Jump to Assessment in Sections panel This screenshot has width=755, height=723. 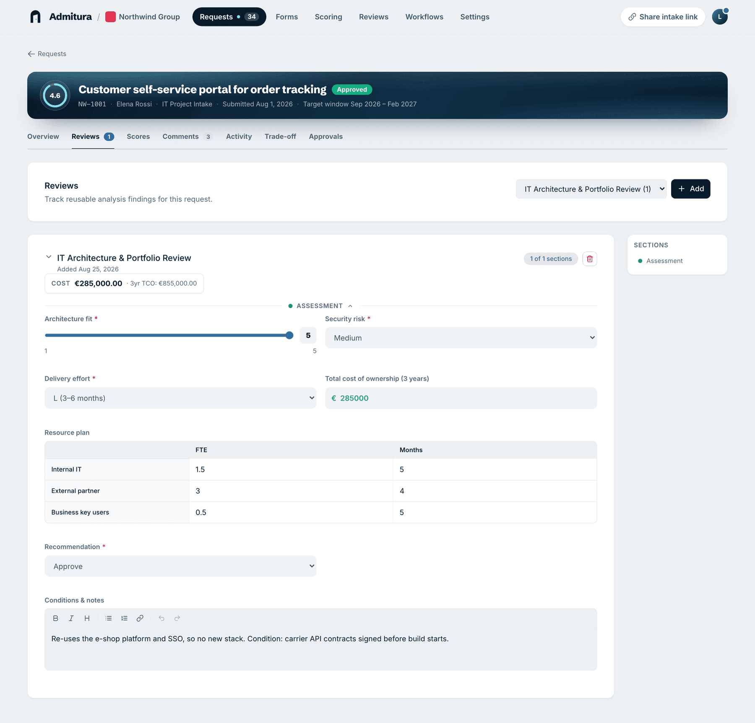tap(664, 261)
